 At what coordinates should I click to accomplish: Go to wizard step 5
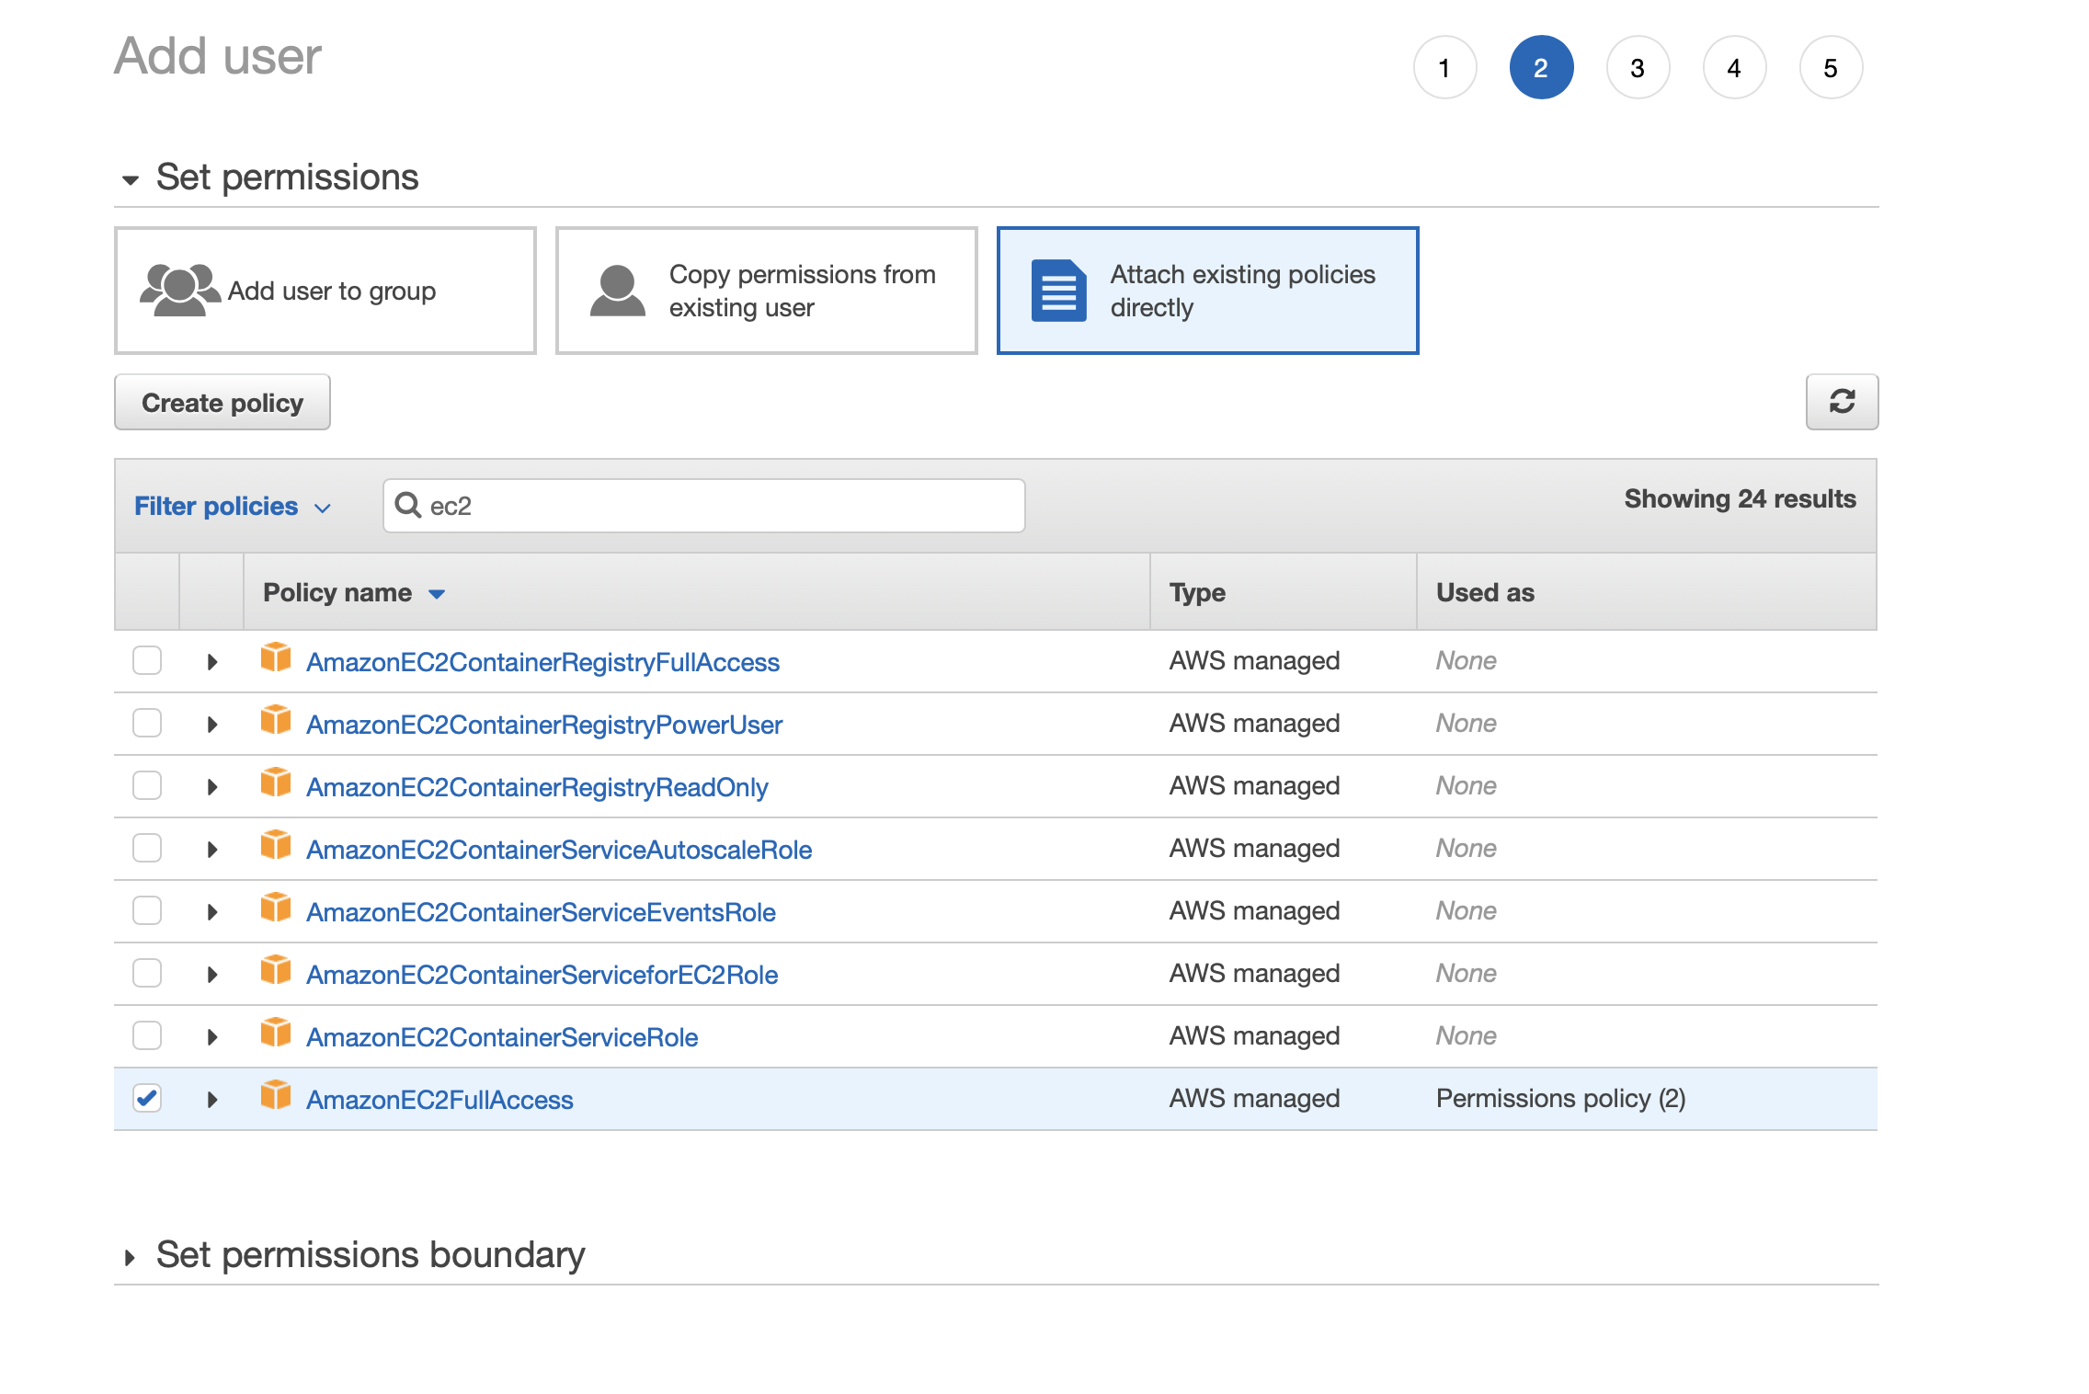click(x=1832, y=68)
